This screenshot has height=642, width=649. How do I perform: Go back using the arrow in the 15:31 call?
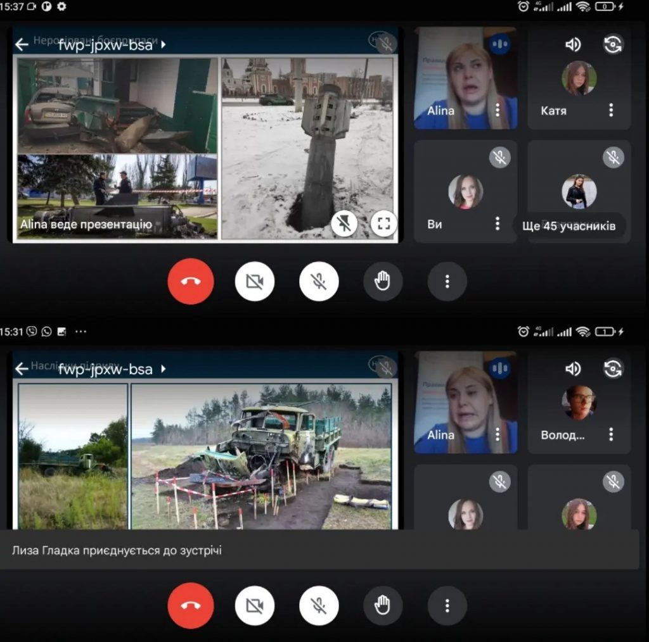22,369
